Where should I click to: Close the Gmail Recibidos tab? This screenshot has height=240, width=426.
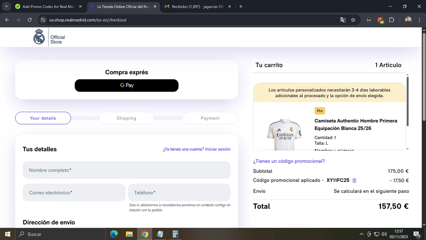coord(229,7)
